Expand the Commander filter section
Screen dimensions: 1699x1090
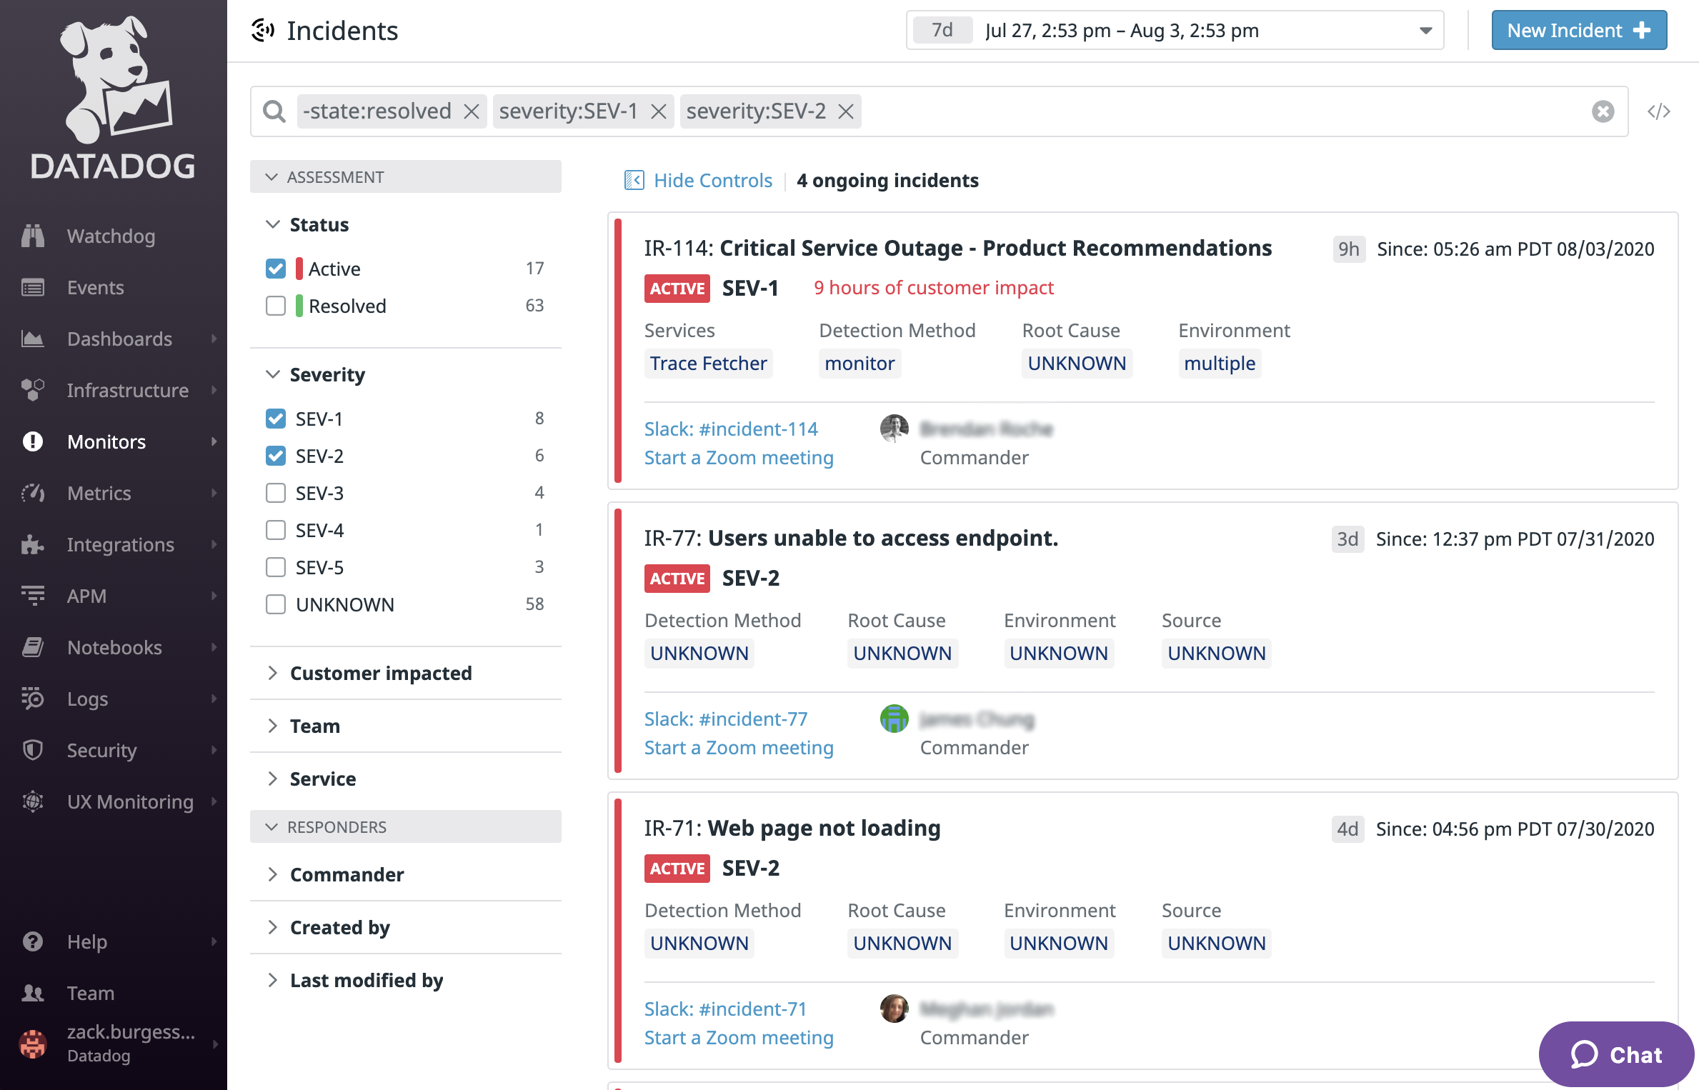[347, 874]
